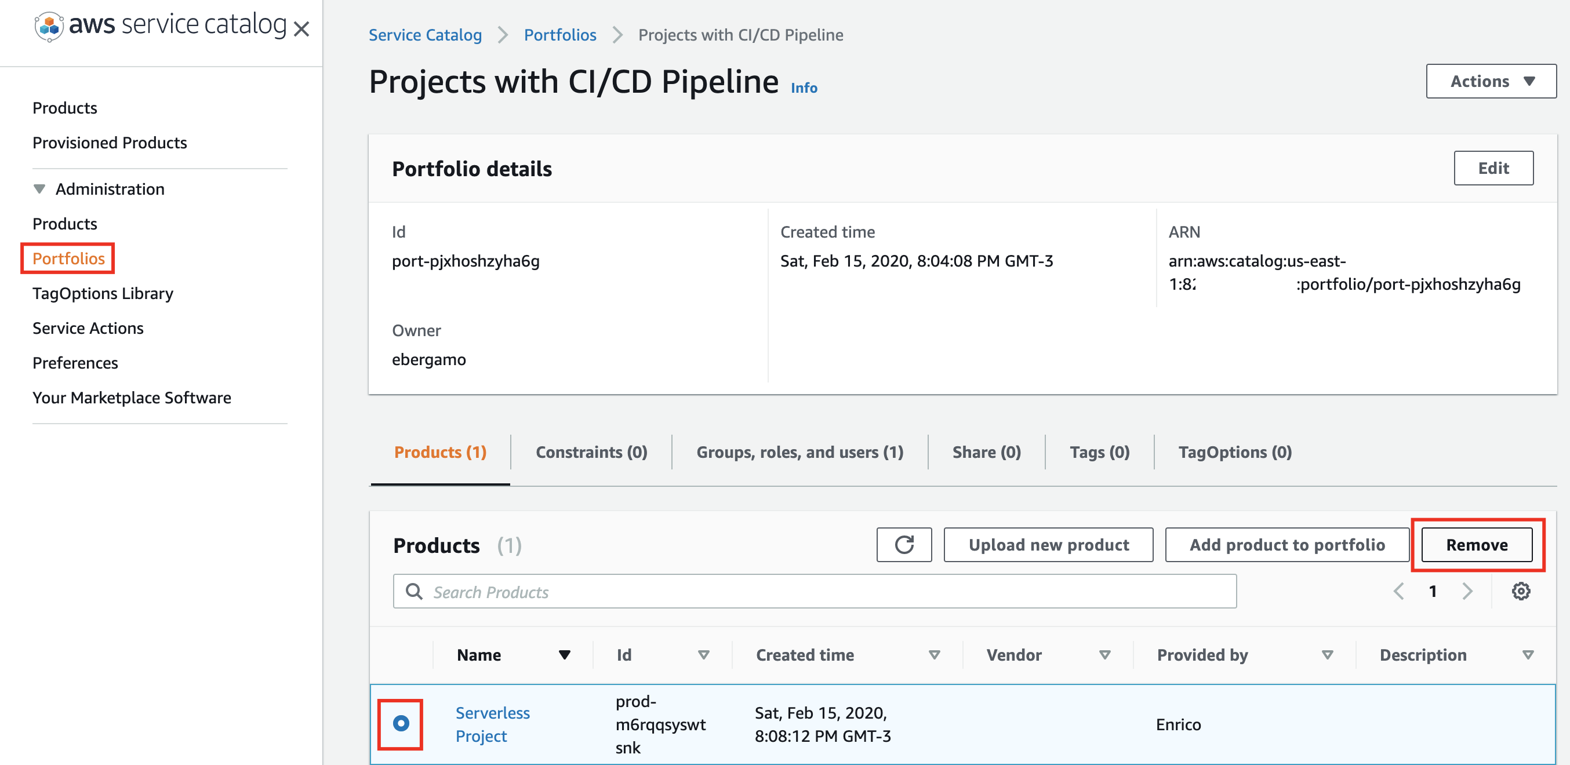Switch to Tags (0) tab
The width and height of the screenshot is (1570, 765).
[x=1099, y=452]
